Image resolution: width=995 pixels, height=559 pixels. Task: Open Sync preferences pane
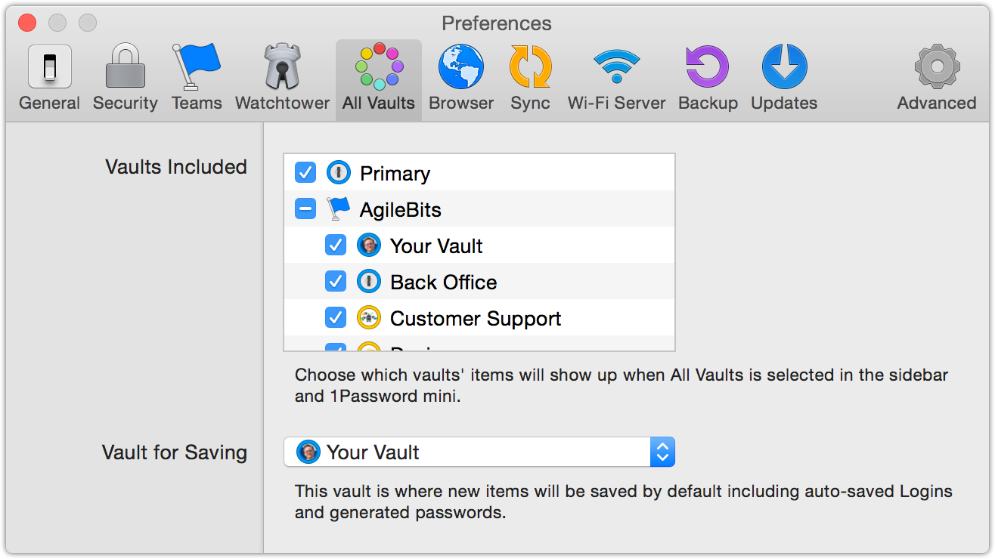tap(530, 78)
